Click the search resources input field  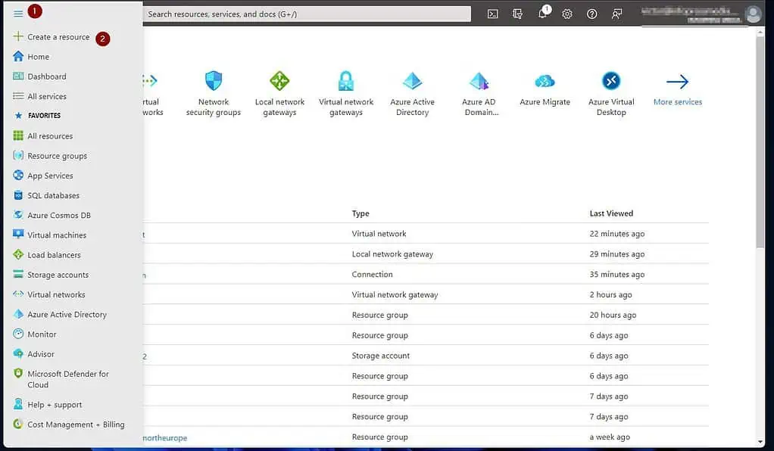tap(307, 14)
